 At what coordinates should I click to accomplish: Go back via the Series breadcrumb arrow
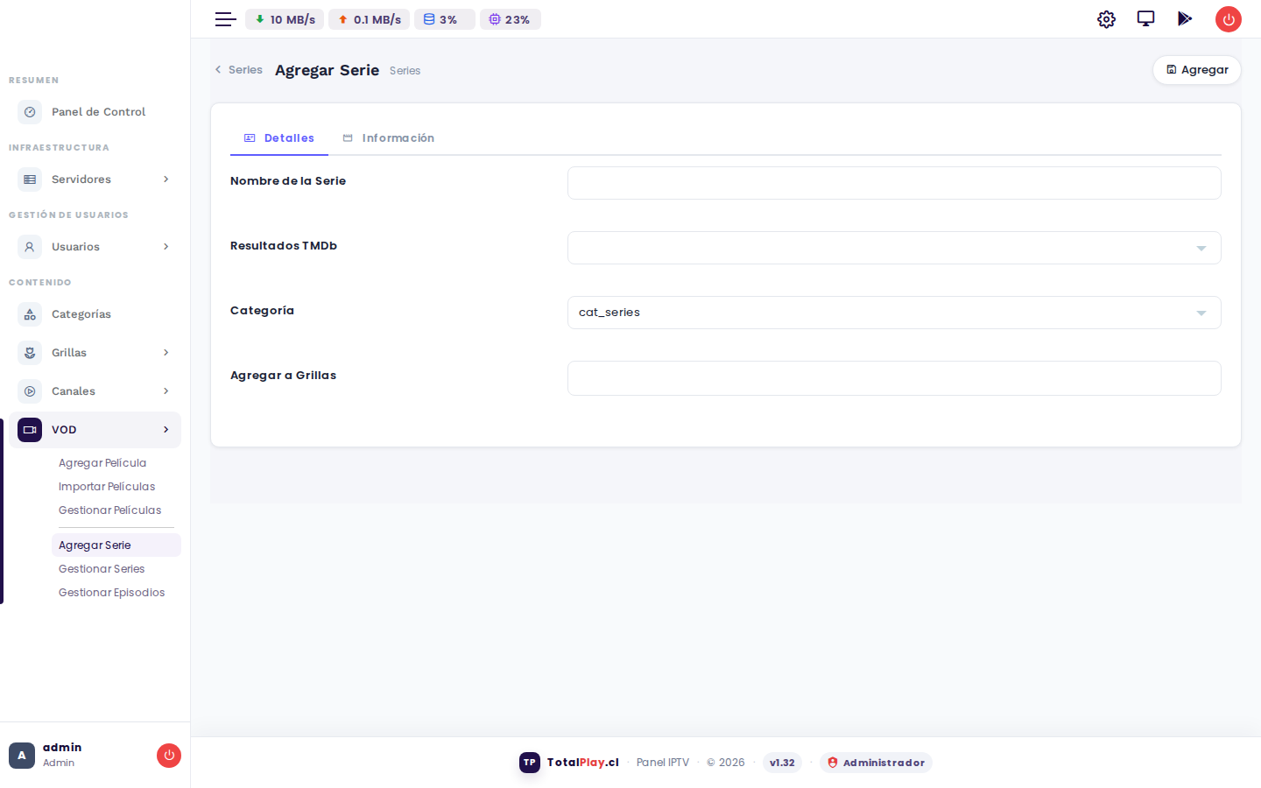click(218, 70)
